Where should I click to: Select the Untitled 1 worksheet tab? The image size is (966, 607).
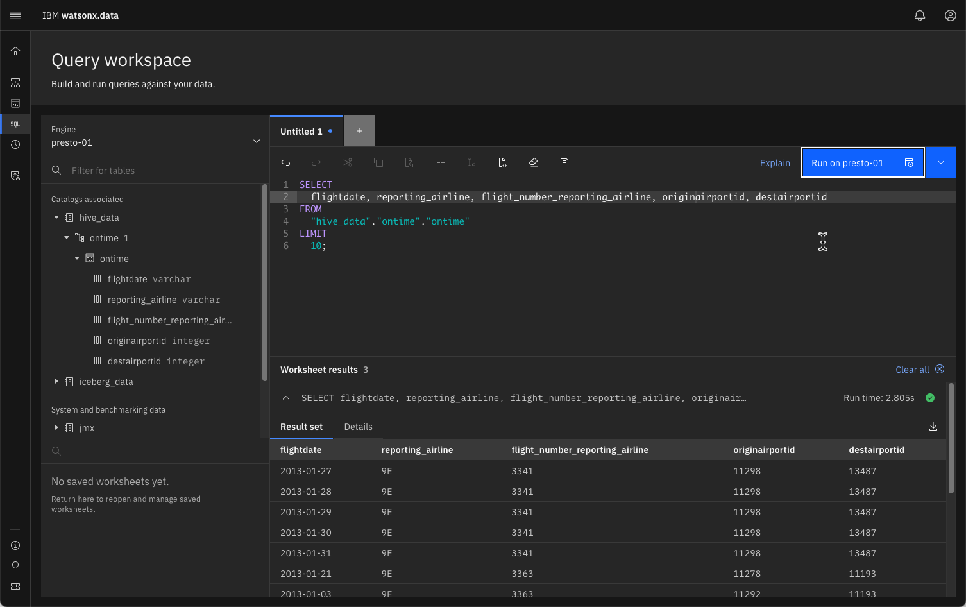(307, 132)
